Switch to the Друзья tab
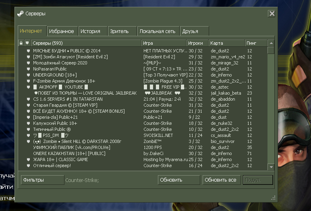The image size is (311, 211). point(194,31)
